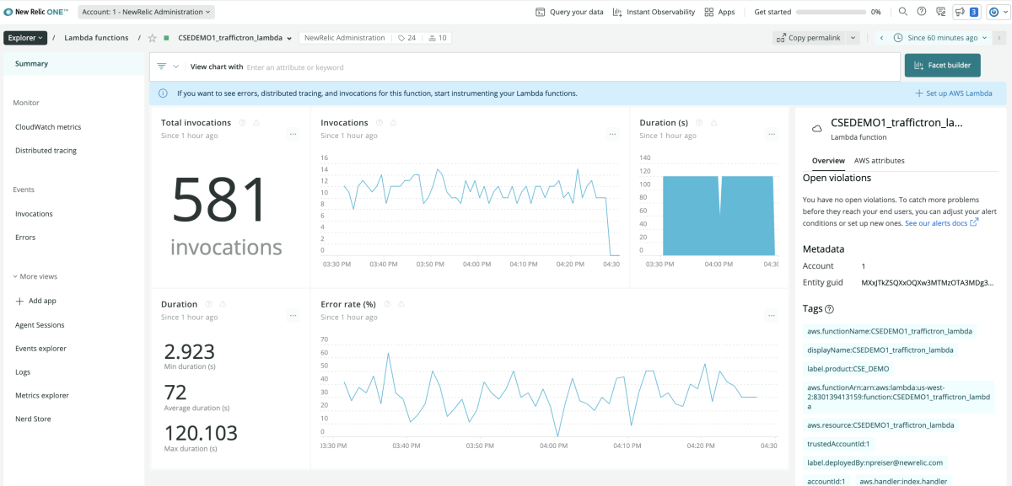The width and height of the screenshot is (1012, 486).
Task: Open Metrics explorer view
Action: [42, 395]
